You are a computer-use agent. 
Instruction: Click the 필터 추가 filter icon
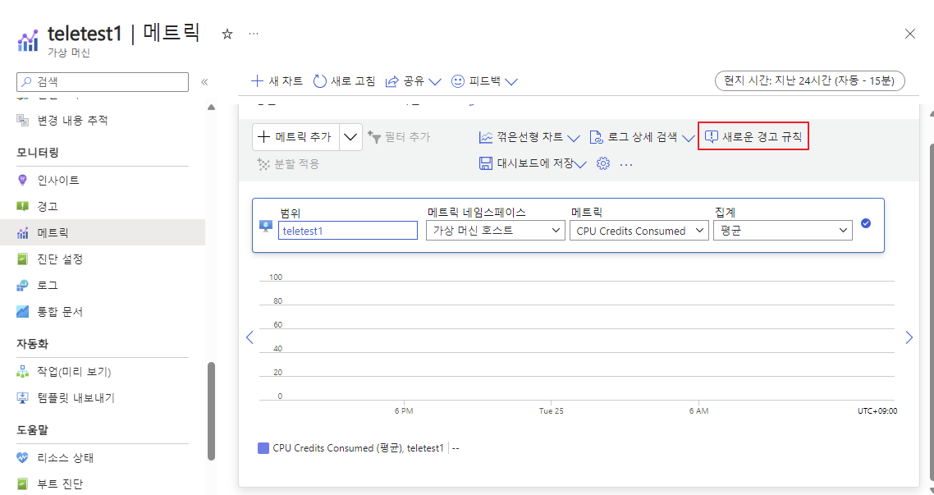[374, 137]
